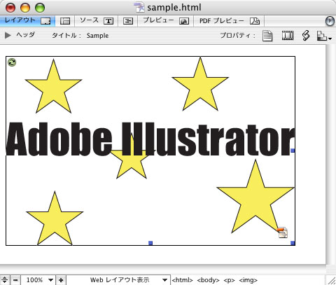
Task: Open the stair-step dropdown icon
Action: tap(324, 36)
